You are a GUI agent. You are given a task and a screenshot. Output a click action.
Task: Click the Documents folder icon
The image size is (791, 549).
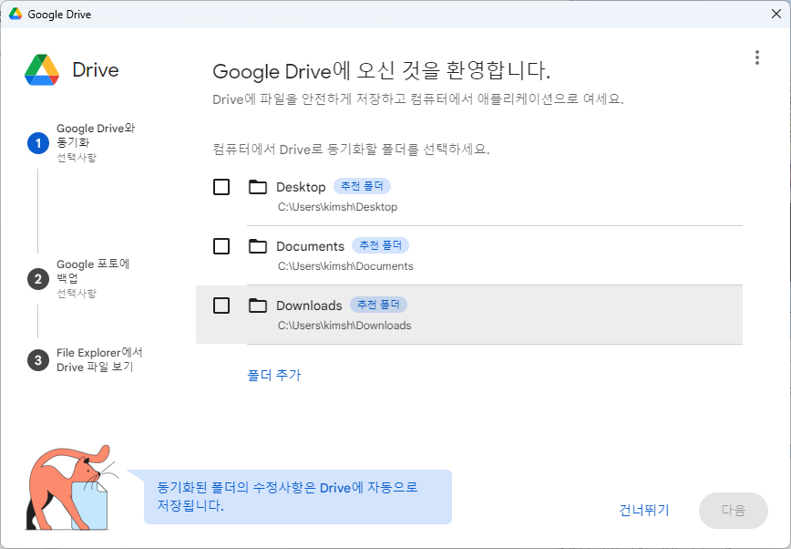click(258, 246)
